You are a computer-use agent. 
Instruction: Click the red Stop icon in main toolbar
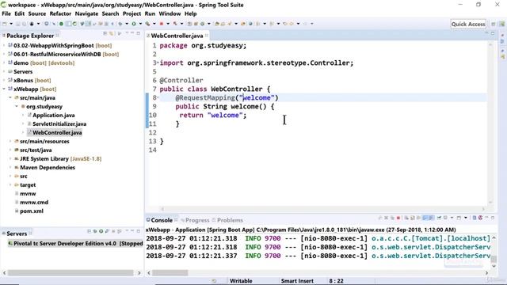click(x=162, y=24)
